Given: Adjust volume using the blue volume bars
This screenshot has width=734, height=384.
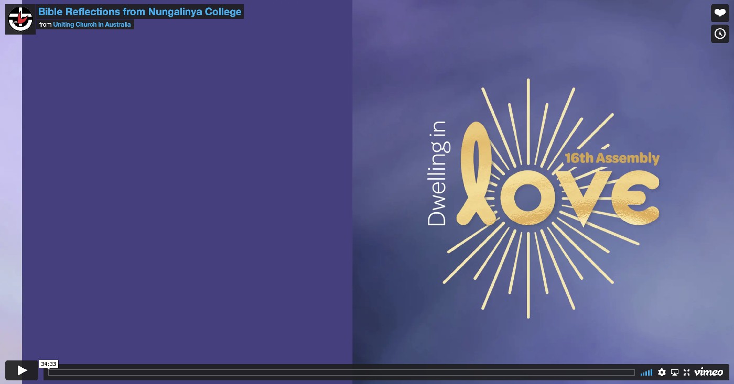Looking at the screenshot, I should (646, 372).
